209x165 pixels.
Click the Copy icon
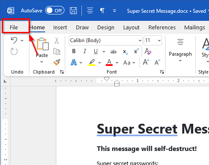[x=57, y=51]
